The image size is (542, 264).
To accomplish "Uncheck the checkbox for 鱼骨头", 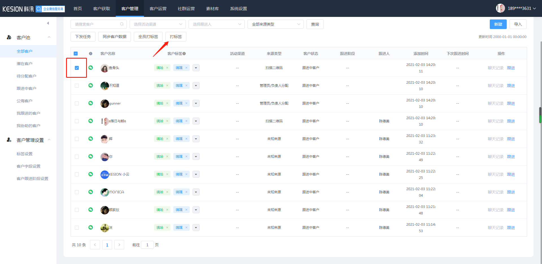I will point(77,68).
